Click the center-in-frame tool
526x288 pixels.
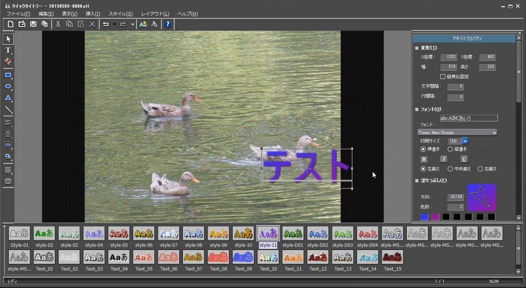tap(8, 145)
